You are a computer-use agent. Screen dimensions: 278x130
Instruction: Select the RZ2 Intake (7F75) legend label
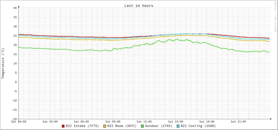click(82, 126)
